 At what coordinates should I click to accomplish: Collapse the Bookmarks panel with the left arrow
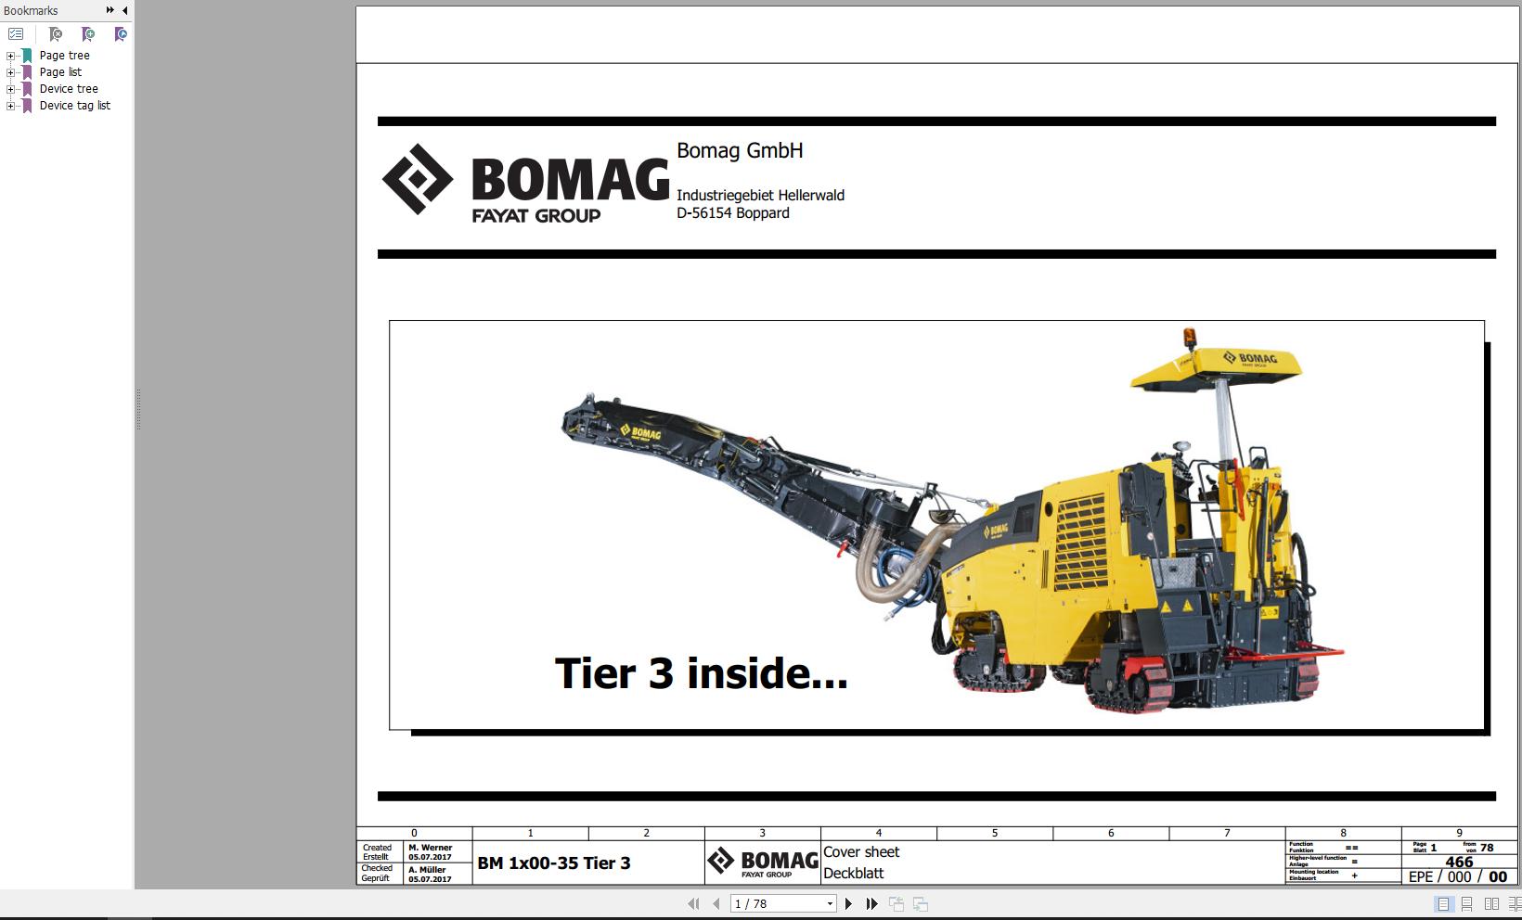(x=125, y=10)
